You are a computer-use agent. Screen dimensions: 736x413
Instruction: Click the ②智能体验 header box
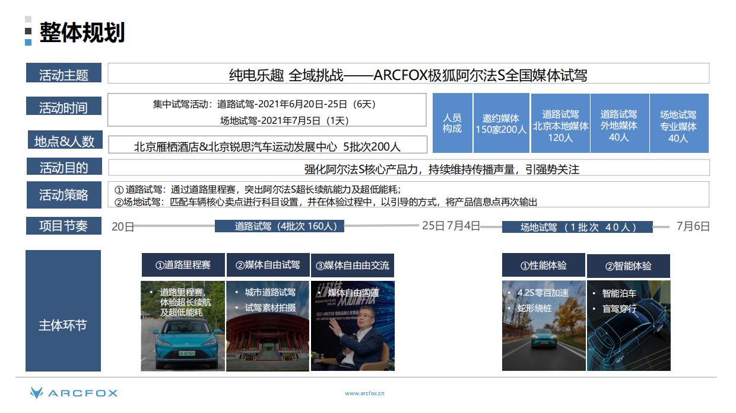pos(629,265)
